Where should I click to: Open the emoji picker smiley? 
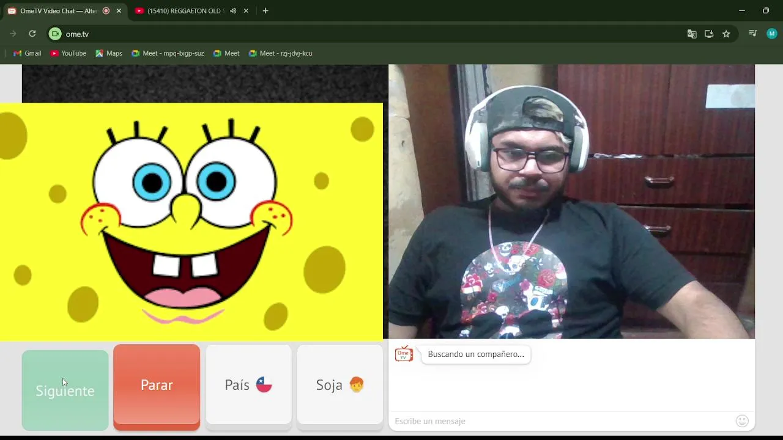[742, 420]
